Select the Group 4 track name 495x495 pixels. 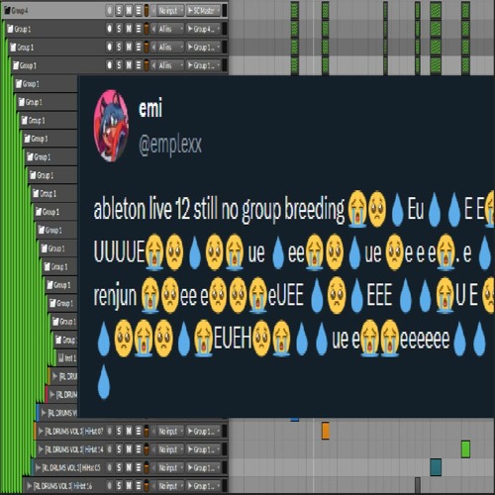pyautogui.click(x=20, y=11)
